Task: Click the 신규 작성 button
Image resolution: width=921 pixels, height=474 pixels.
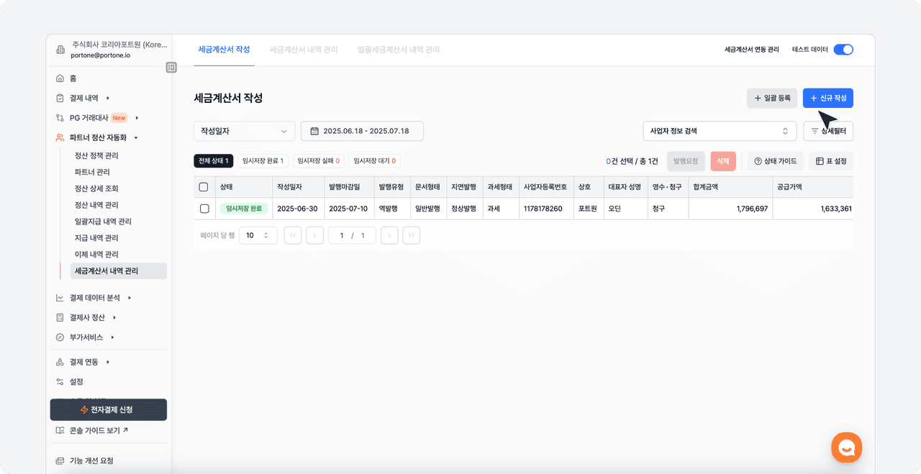Action: pos(827,98)
